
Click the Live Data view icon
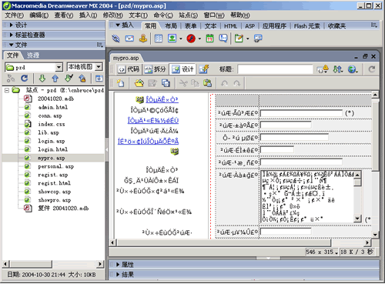tap(204, 69)
